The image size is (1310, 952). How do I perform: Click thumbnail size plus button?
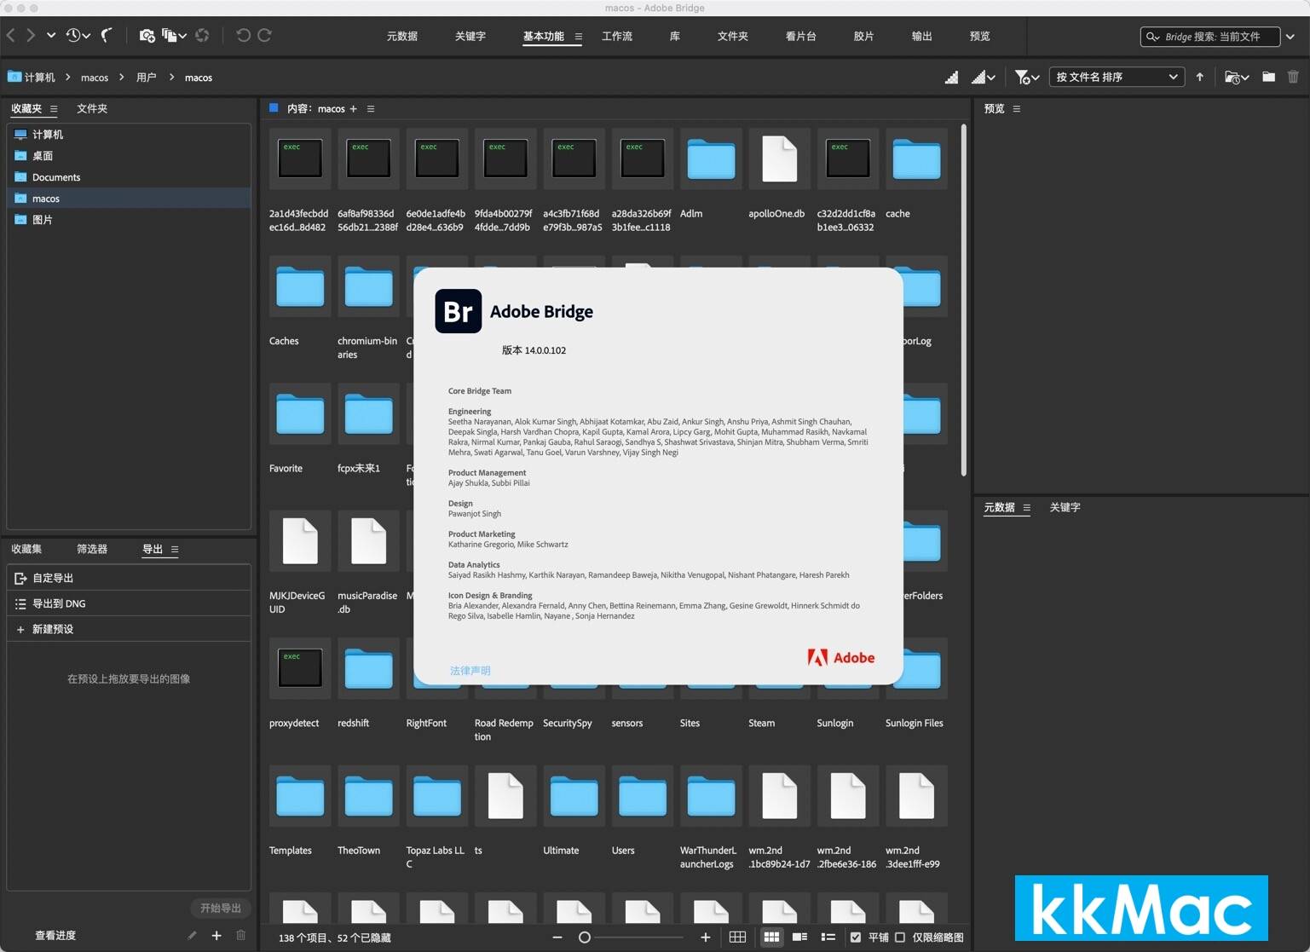click(x=706, y=938)
